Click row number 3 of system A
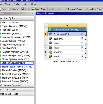This screenshot has width=103, height=104. (x=46, y=38)
